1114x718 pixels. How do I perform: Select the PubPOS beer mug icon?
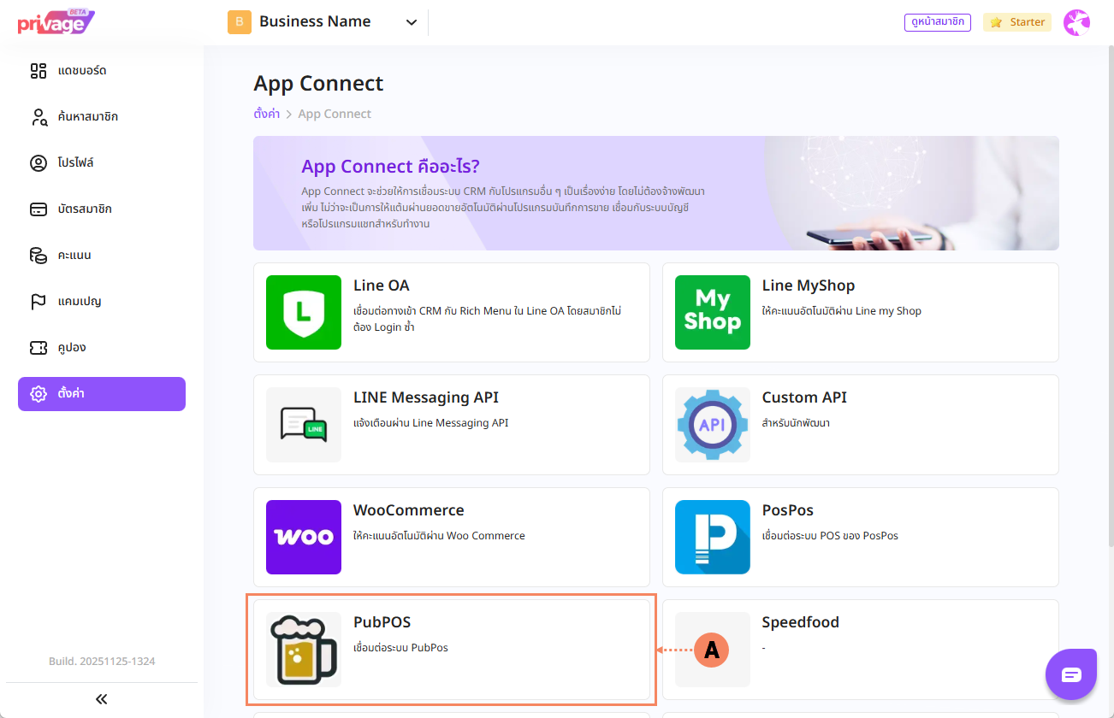click(303, 649)
